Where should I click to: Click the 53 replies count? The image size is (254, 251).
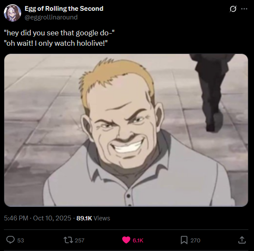click(x=21, y=240)
